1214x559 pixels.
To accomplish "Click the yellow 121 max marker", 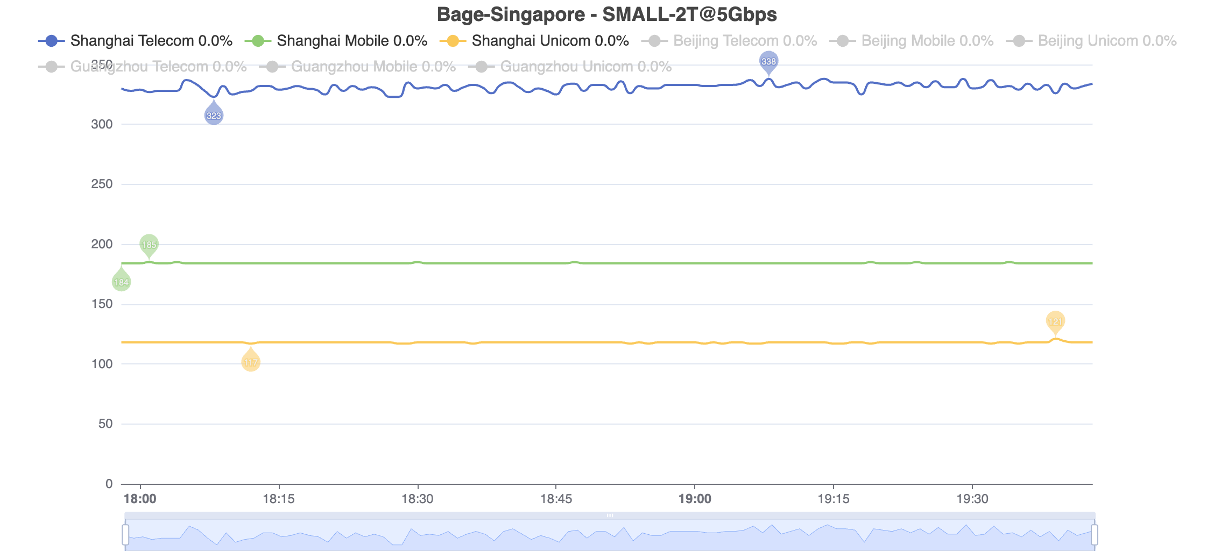I will point(1055,321).
